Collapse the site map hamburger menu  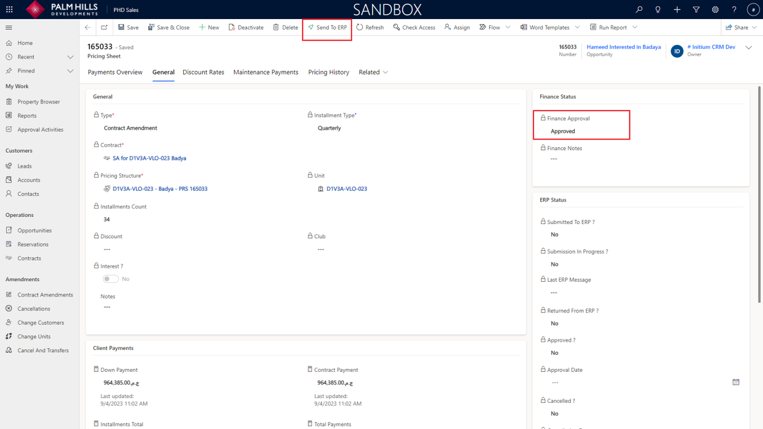[x=9, y=27]
